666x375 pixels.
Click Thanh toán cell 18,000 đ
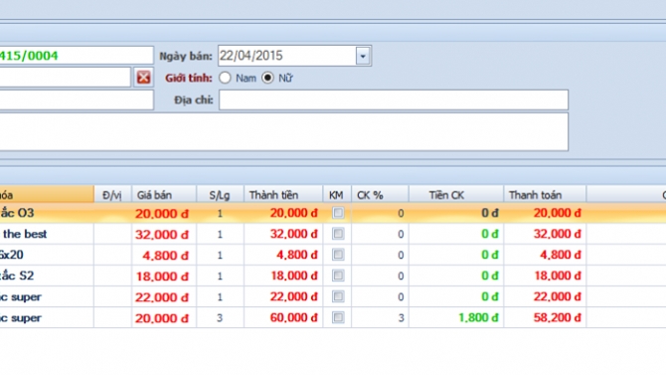[x=545, y=276]
